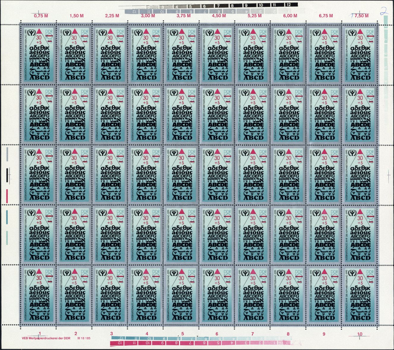The height and width of the screenshot is (350, 394).
Task: Click the registration cross in the right margin
Action: 389,176
